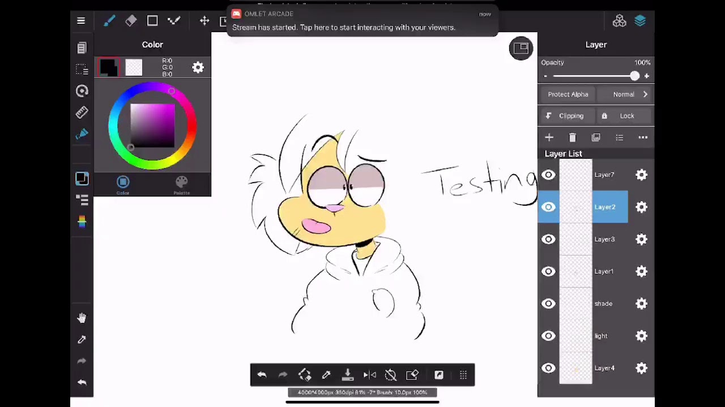Image resolution: width=725 pixels, height=407 pixels.
Task: Add a new layer with plus
Action: pos(549,137)
